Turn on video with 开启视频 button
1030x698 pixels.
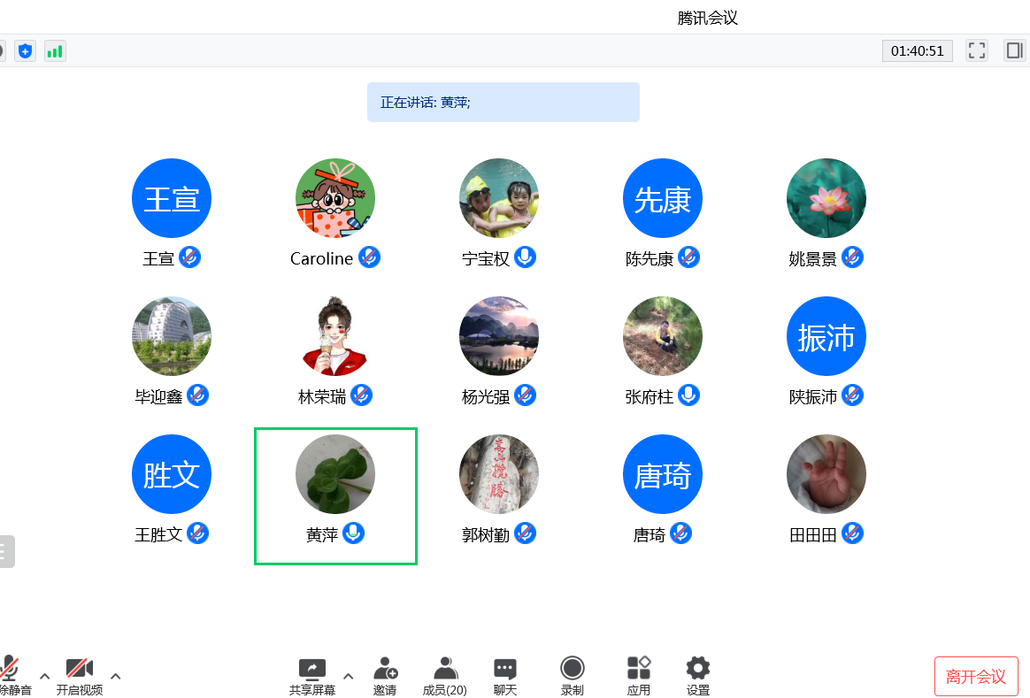(80, 676)
